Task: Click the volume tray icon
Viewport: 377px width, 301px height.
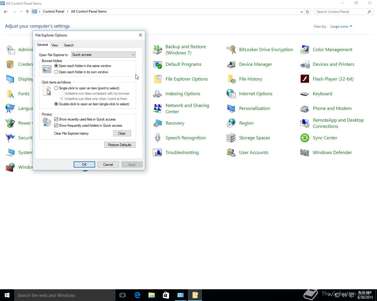Action: point(344,295)
